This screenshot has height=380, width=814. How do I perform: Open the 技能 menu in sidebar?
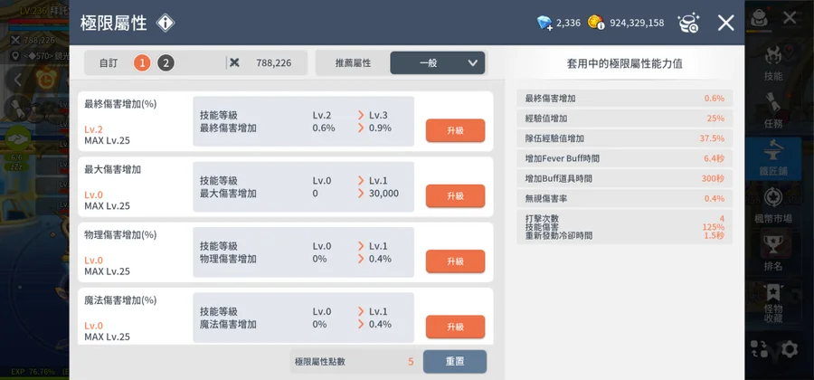pos(773,62)
